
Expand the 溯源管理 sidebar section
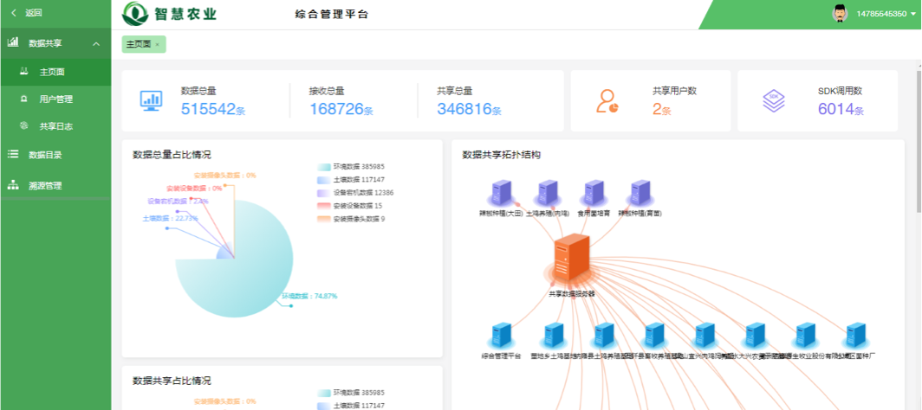pyautogui.click(x=45, y=185)
